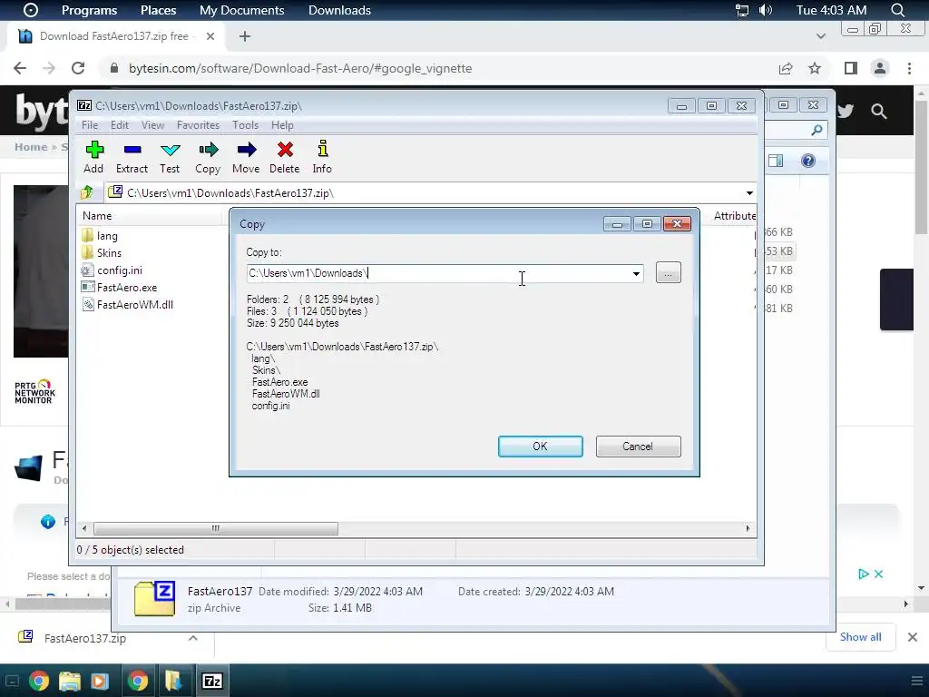Open the top panel search icon
This screenshot has width=929, height=697.
point(897,10)
